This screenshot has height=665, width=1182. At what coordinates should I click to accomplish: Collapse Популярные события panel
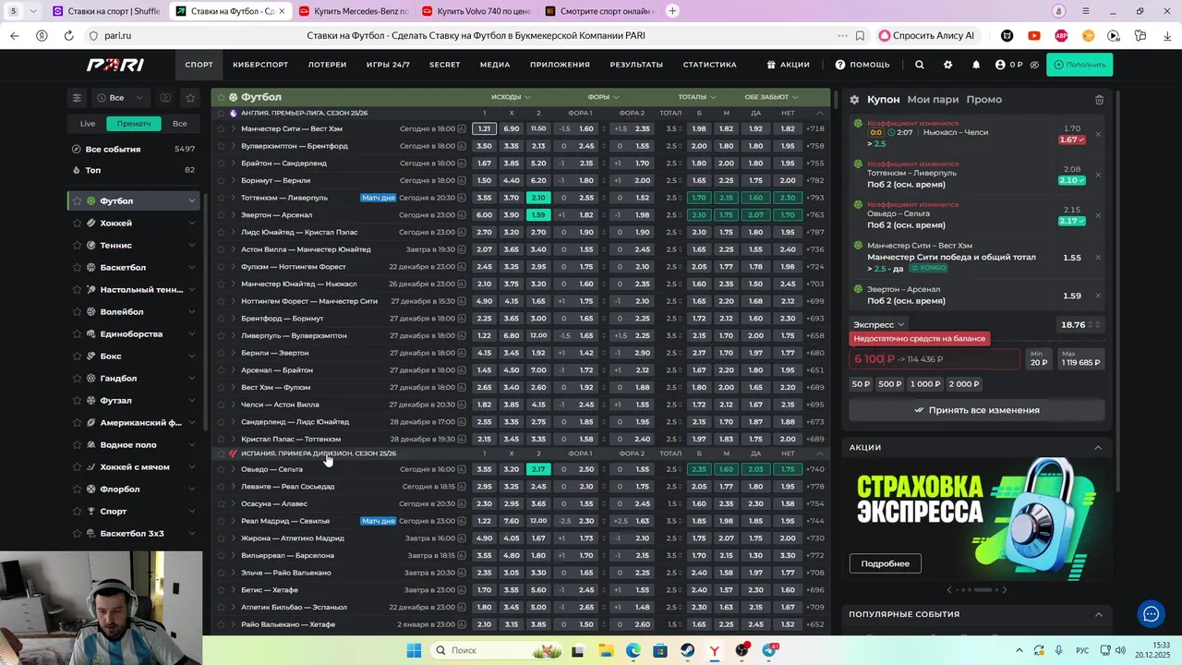(x=1098, y=614)
